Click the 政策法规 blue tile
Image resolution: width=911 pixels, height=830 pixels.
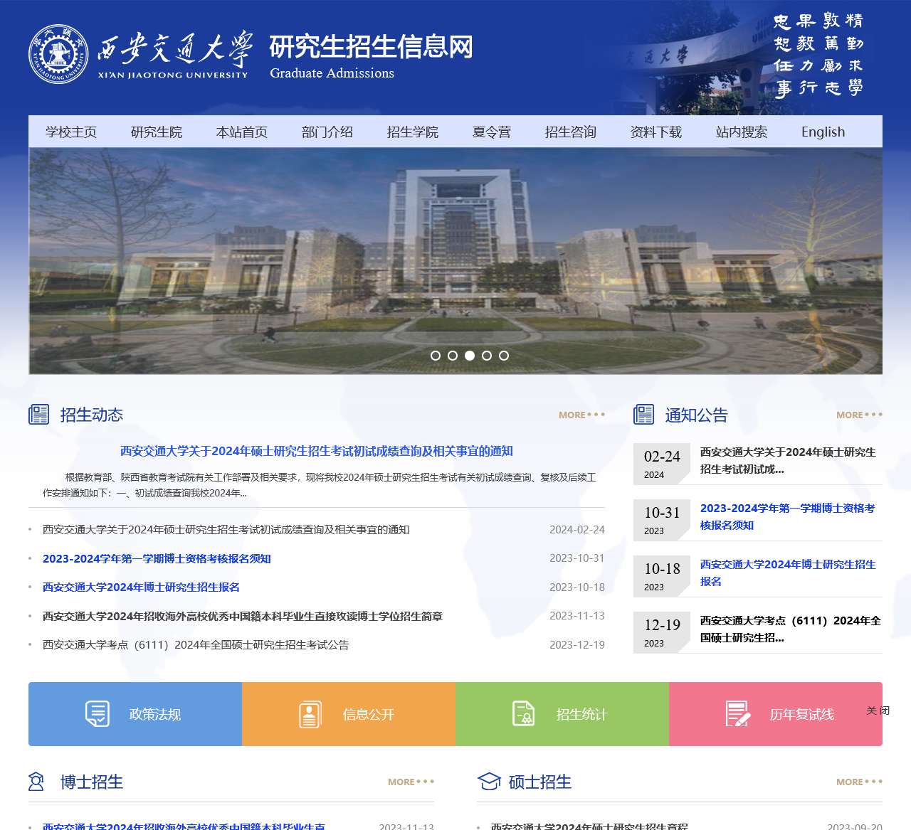[x=135, y=714]
